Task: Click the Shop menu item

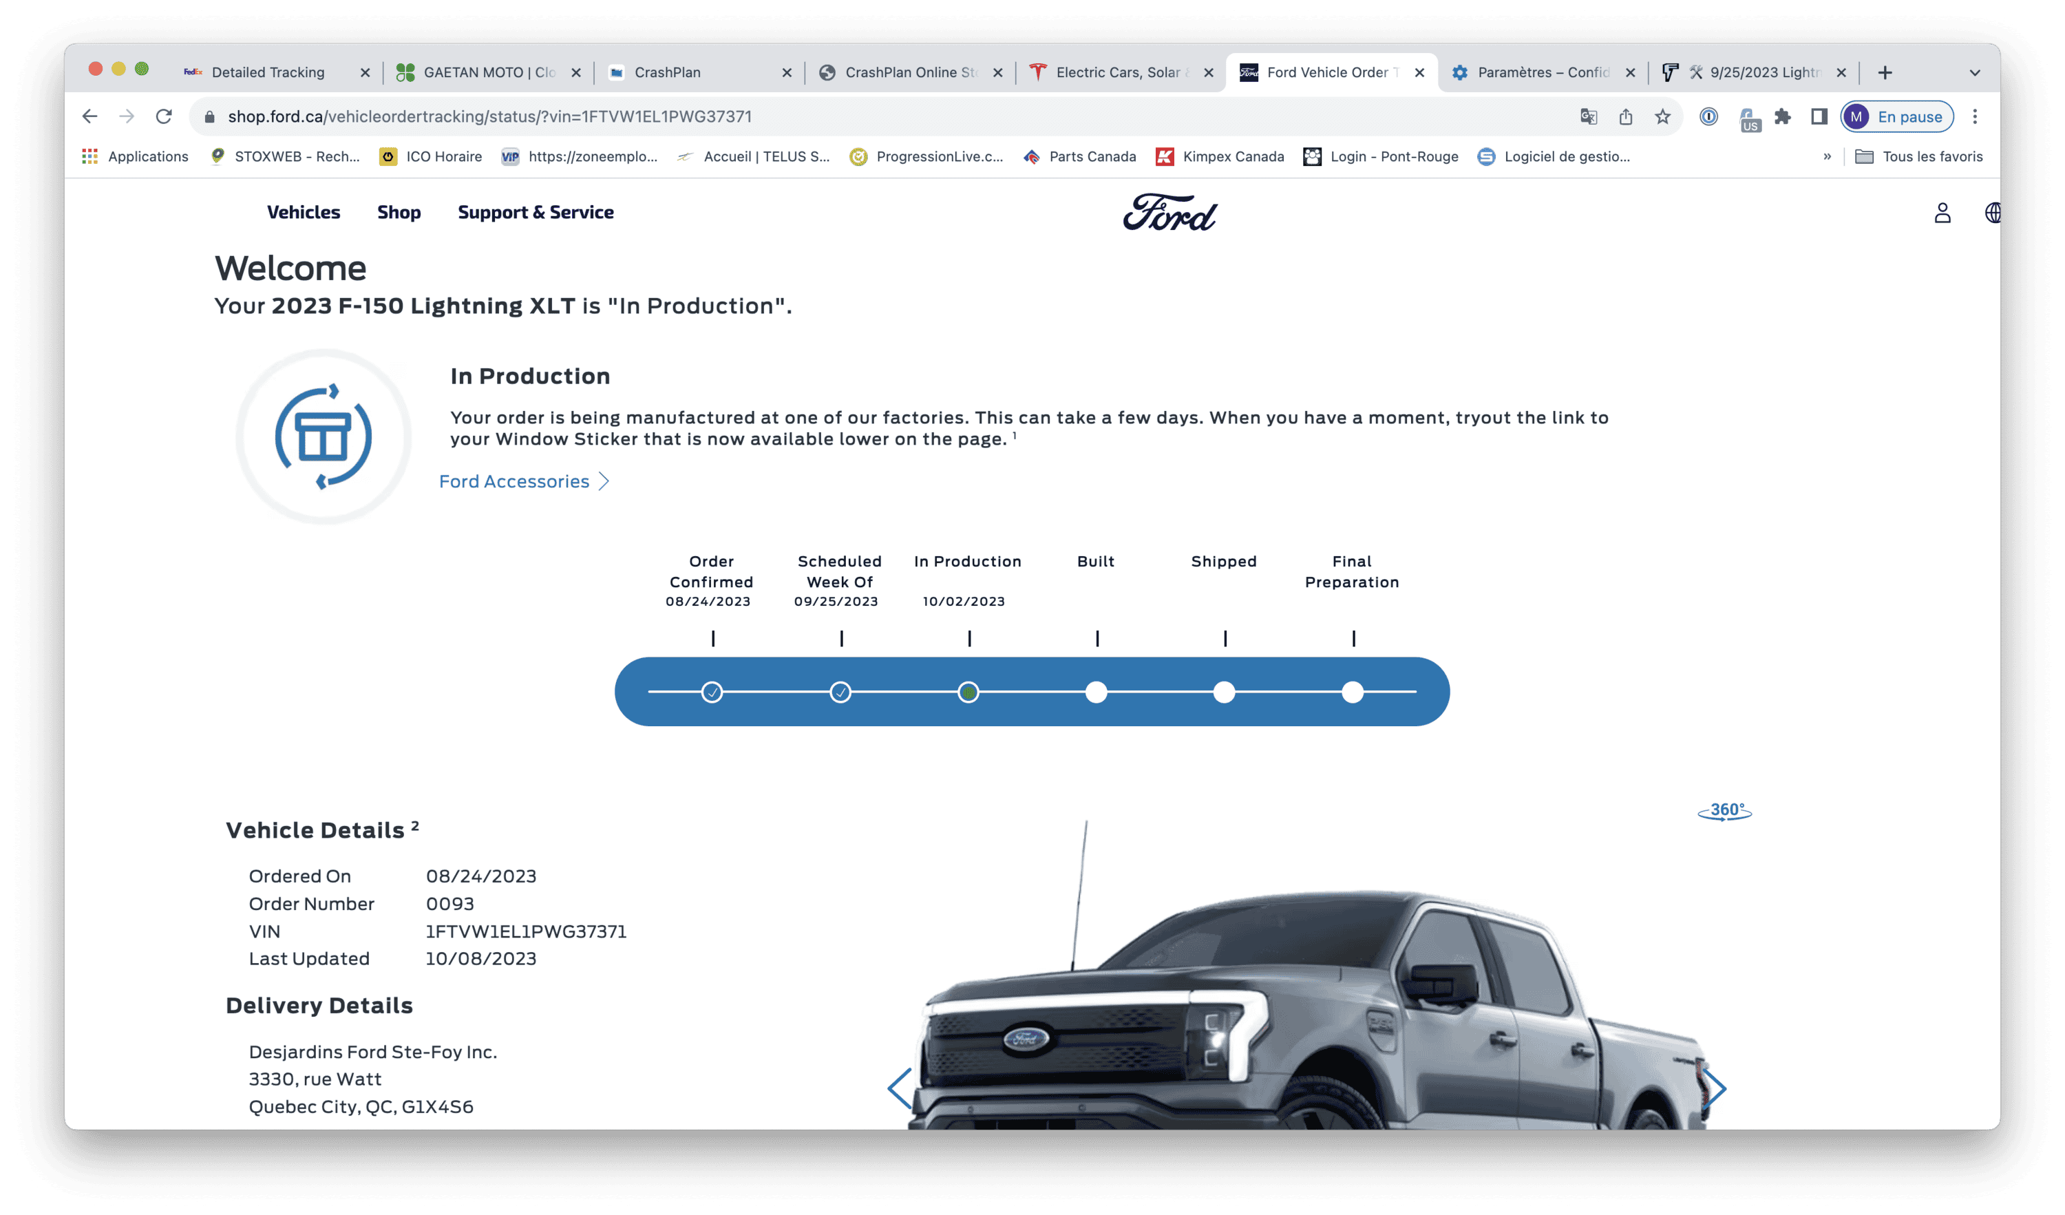Action: click(399, 213)
